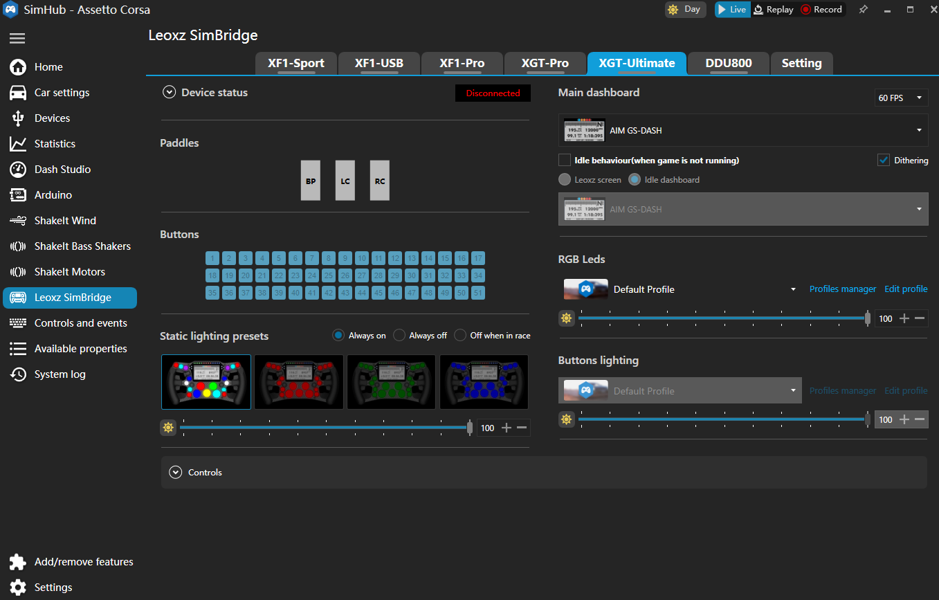Select the green static lighting preset
The width and height of the screenshot is (939, 600).
391,382
